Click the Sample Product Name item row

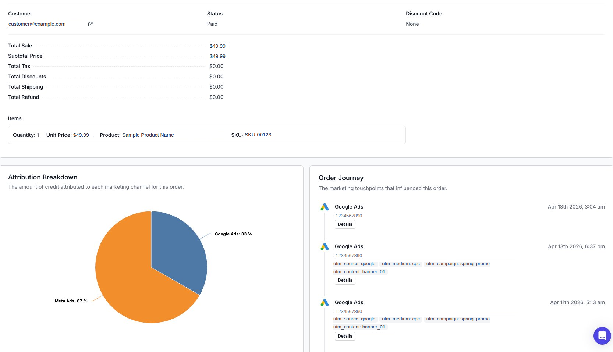[x=148, y=135]
